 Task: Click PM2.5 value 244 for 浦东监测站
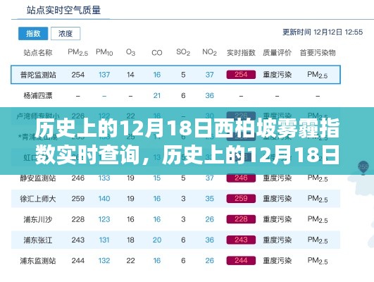78,261
